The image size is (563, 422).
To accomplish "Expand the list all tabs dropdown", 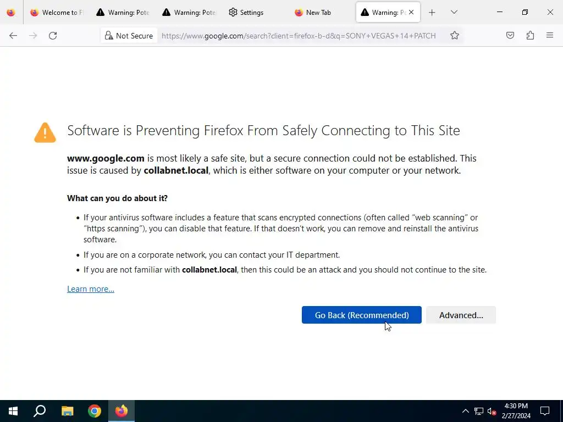I will [x=454, y=12].
